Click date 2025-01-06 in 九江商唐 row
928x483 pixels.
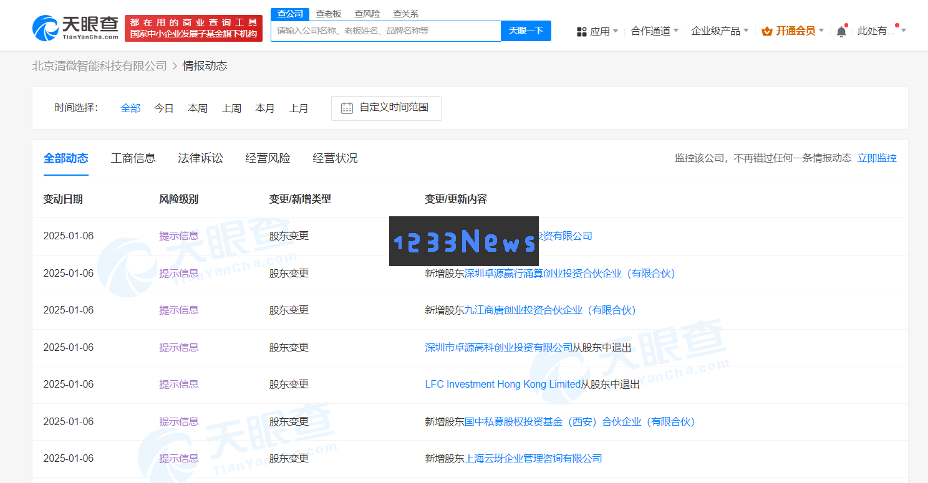69,310
